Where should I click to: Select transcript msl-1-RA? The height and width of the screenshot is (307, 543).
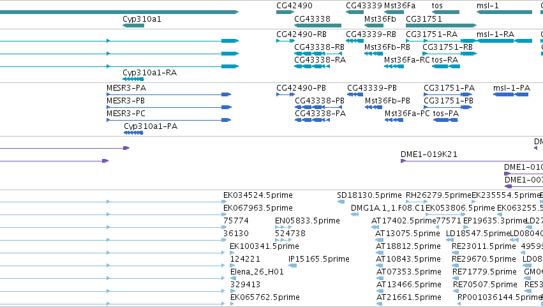[x=495, y=34]
